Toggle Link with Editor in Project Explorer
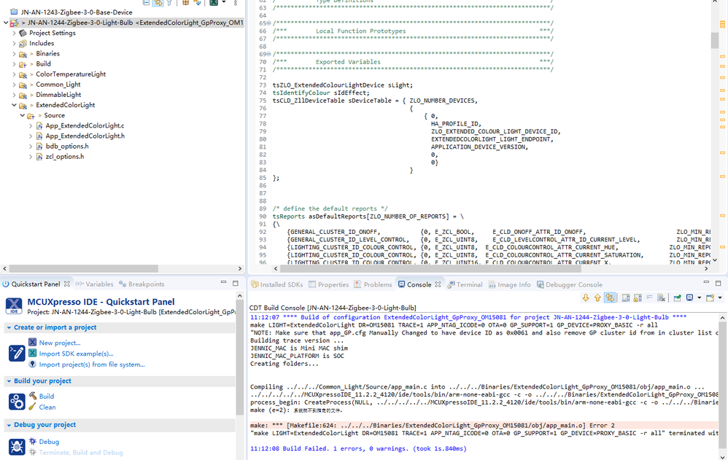 tap(158, 4)
